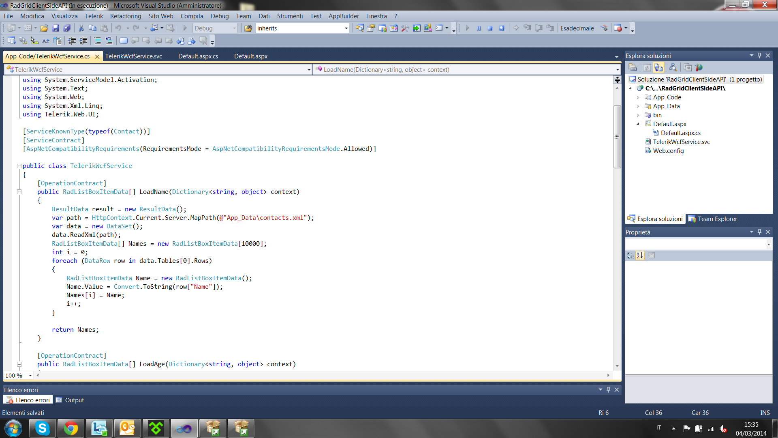Click Outlook icon in taskbar
This screenshot has width=778, height=438.
click(x=127, y=428)
